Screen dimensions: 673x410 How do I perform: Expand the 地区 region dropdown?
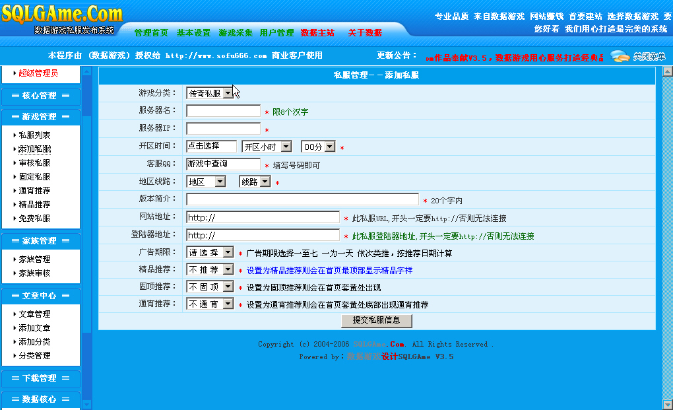click(x=206, y=182)
